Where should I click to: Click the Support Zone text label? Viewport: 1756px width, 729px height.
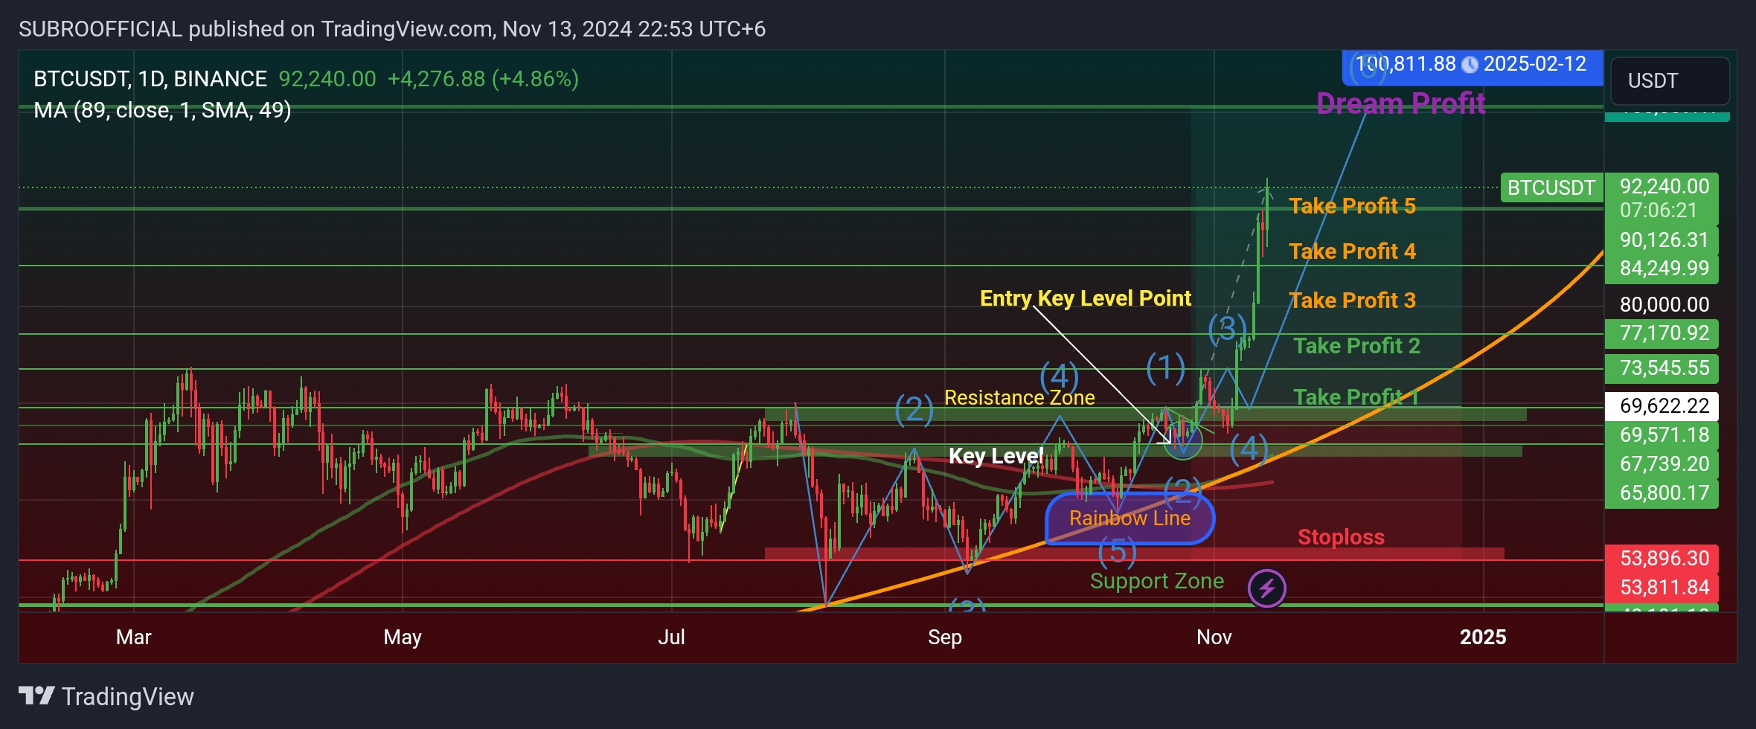point(1156,581)
